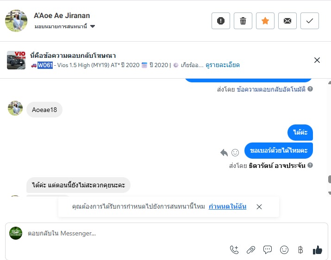
Task: Click the assign-to-me link
Action: [227, 207]
